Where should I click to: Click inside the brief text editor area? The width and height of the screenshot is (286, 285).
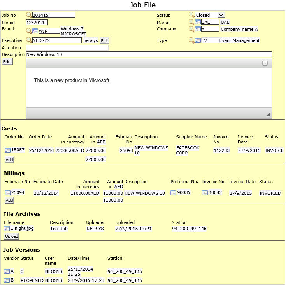(x=149, y=88)
